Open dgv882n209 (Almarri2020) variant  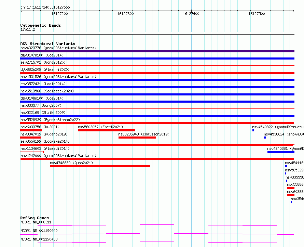45,69
